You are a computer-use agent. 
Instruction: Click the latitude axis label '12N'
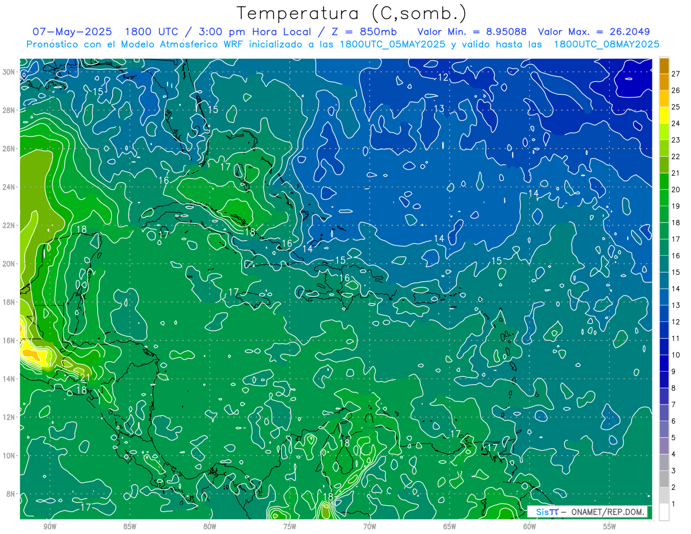(x=9, y=417)
